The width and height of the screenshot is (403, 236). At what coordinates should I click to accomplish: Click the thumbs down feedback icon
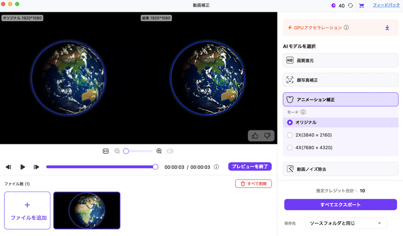267,136
